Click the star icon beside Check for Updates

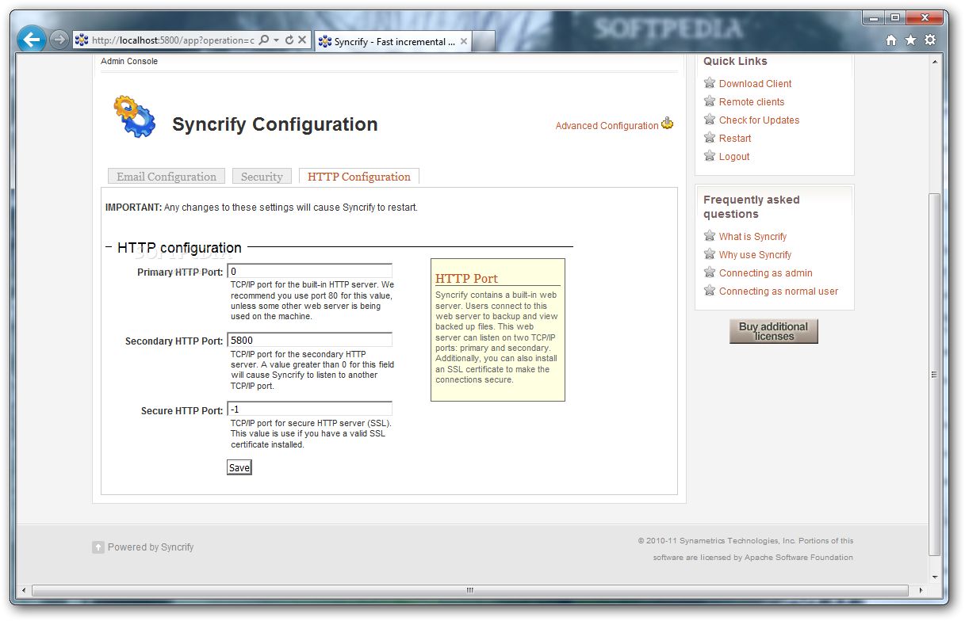tap(710, 119)
